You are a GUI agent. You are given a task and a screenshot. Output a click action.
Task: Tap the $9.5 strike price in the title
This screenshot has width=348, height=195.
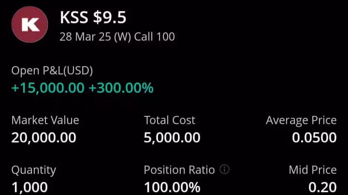(x=109, y=18)
